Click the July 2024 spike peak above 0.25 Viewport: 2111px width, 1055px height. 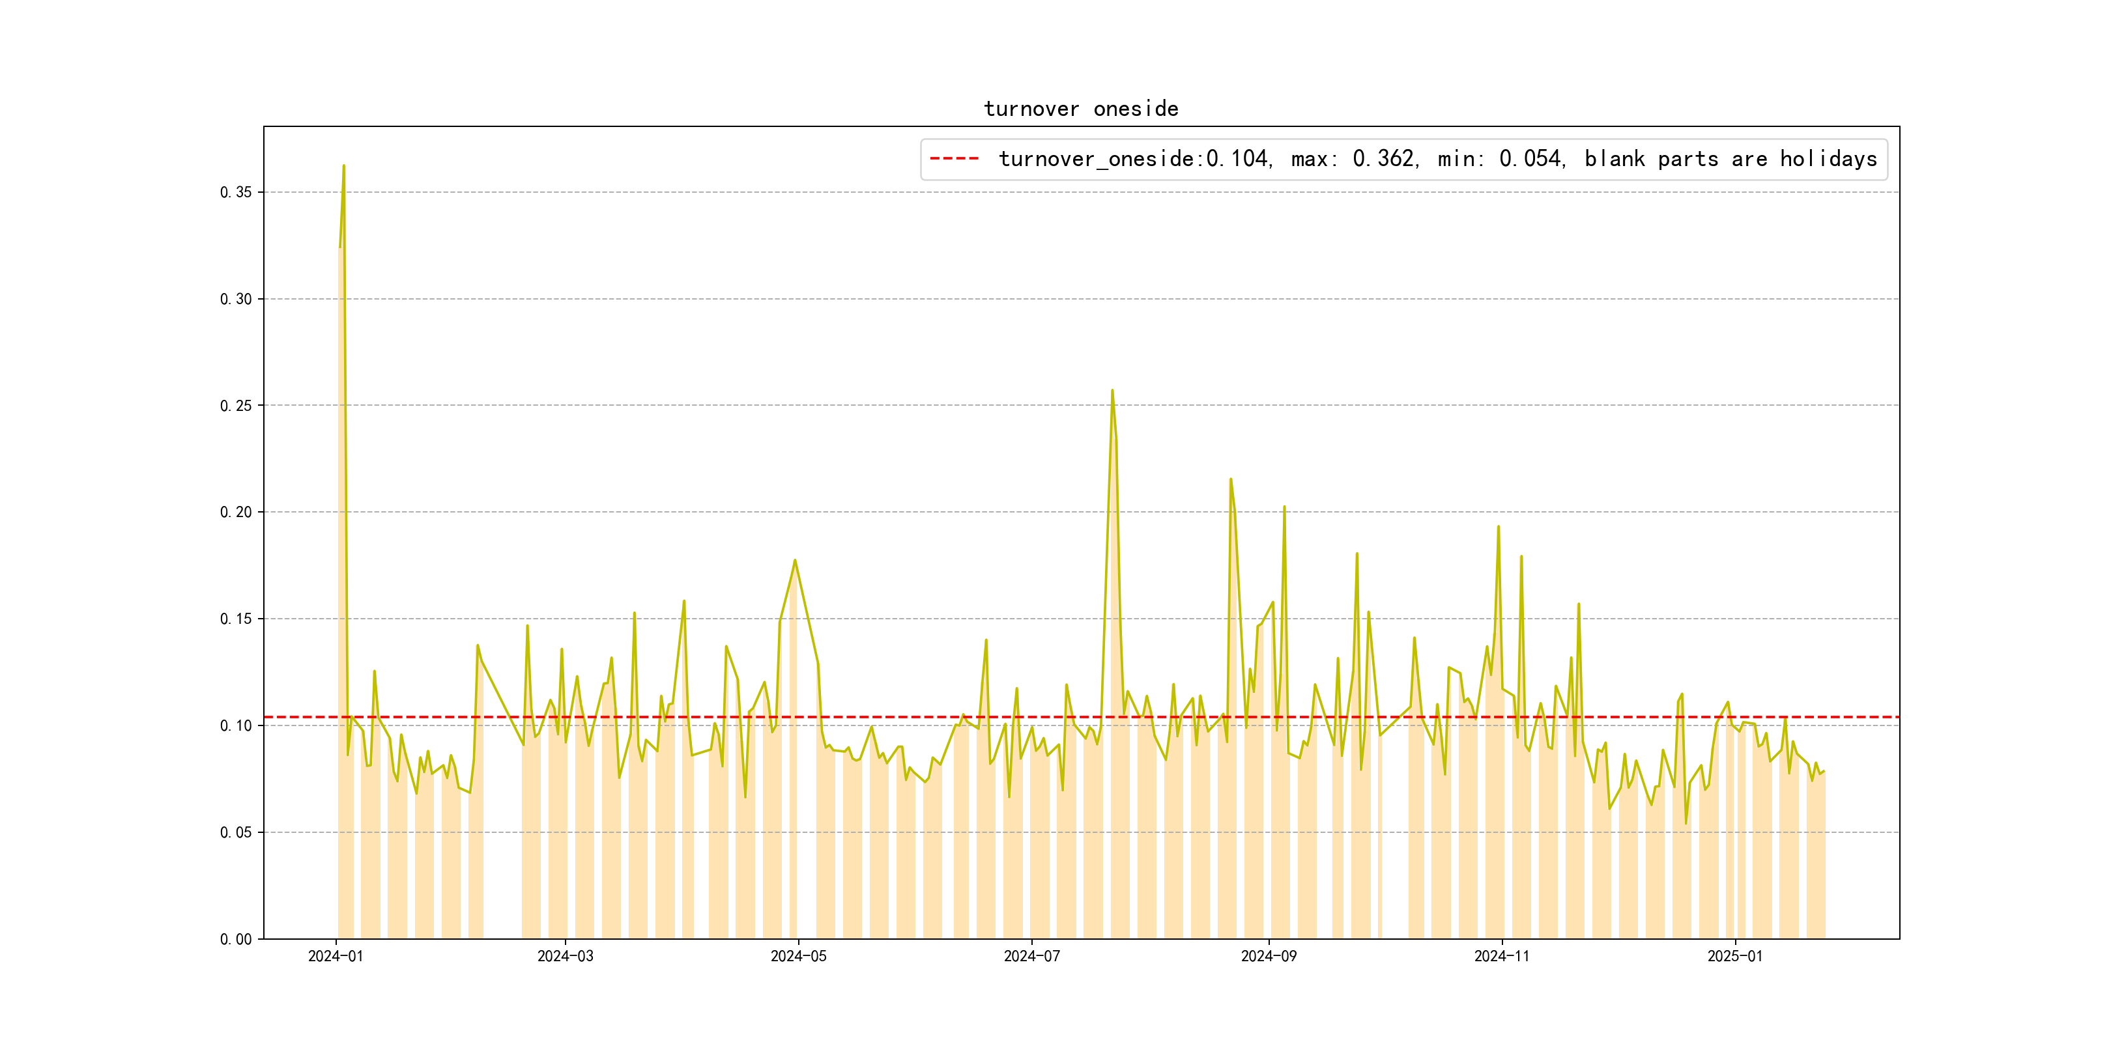point(1112,391)
